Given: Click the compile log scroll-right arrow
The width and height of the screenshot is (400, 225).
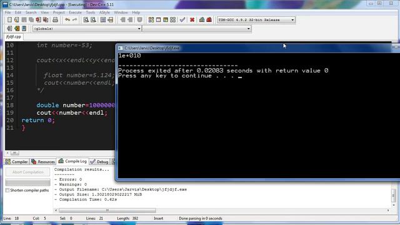Looking at the screenshot, I should tap(388, 211).
